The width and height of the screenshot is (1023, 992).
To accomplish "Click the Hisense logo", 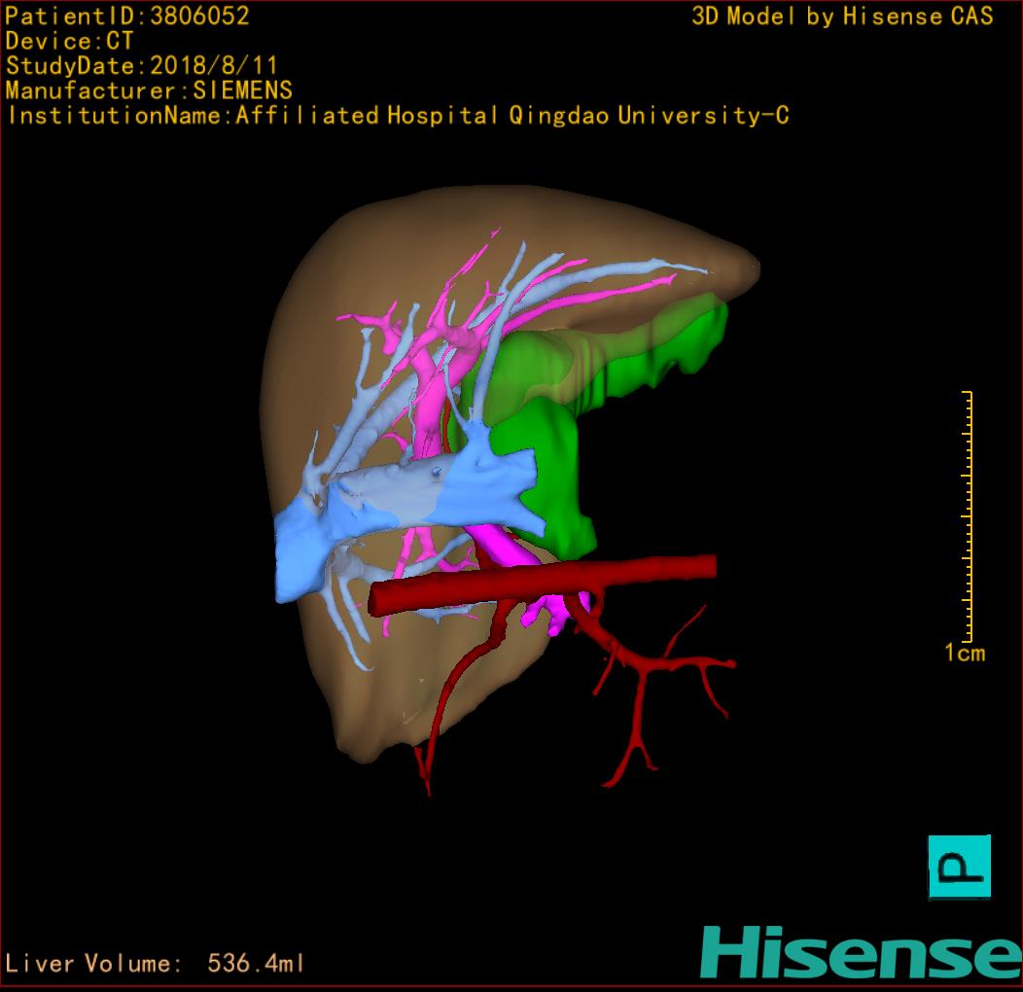I will tap(862, 953).
